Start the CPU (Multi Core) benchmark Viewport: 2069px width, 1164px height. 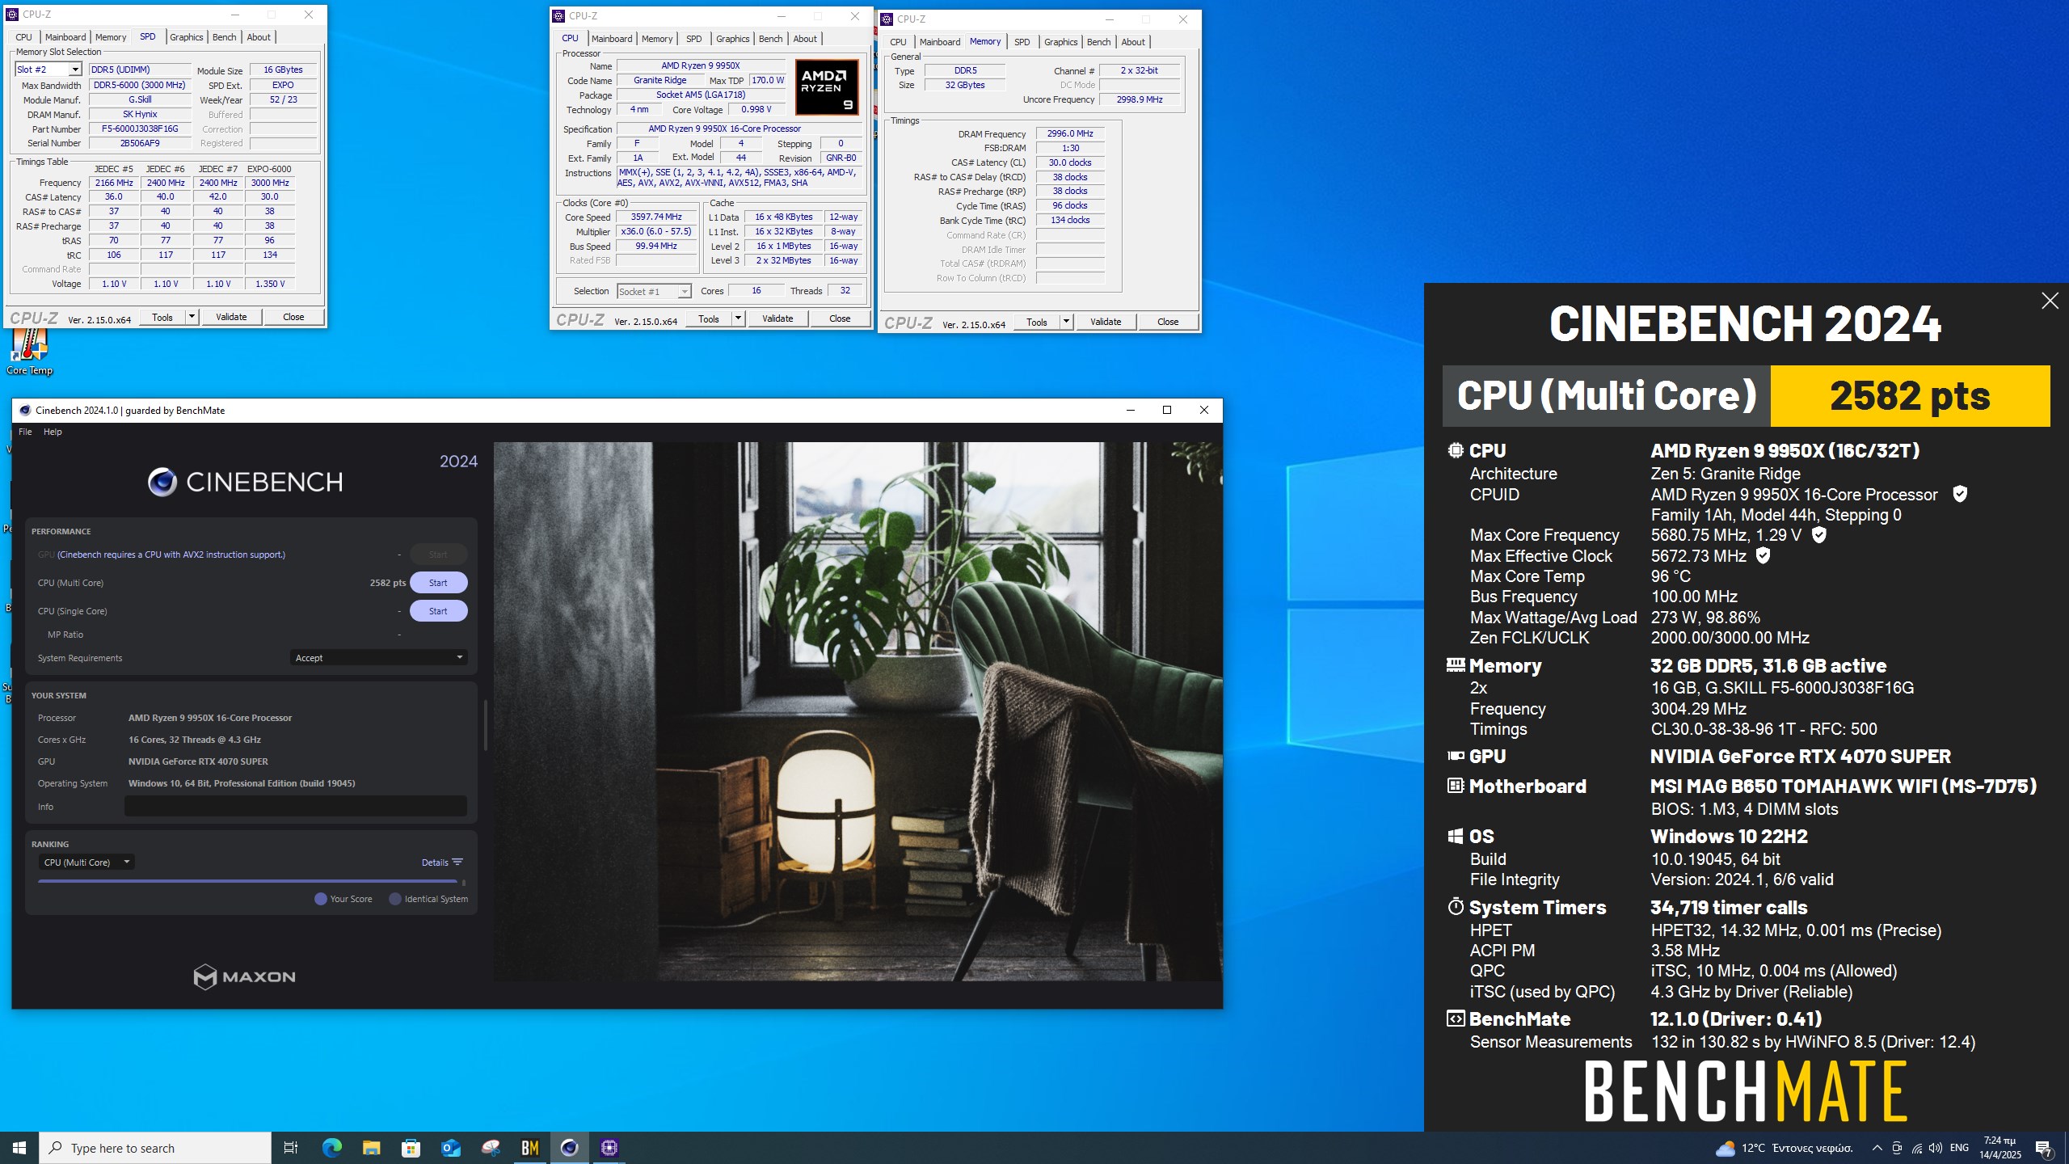[438, 583]
